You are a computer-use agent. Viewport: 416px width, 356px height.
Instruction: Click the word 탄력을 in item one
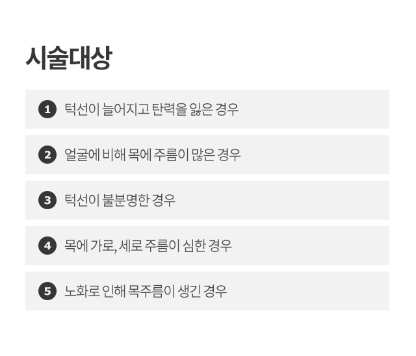[169, 109]
